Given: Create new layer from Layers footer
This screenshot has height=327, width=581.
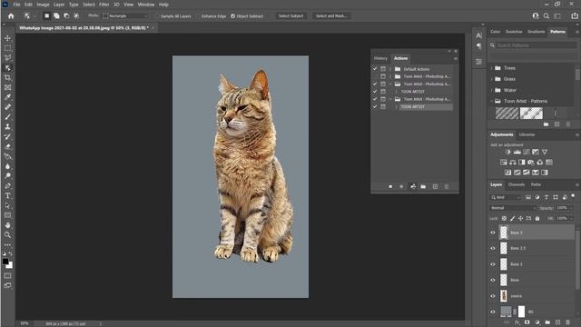Looking at the screenshot, I should [557, 322].
